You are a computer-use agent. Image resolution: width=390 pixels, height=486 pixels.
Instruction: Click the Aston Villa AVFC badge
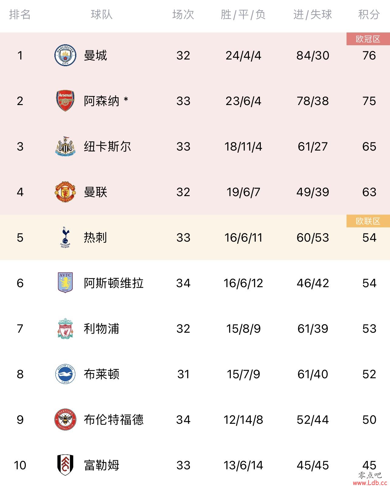click(65, 283)
